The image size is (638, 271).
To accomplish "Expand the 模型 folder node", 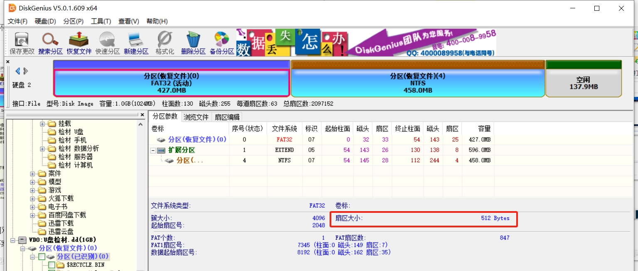I will point(32,182).
